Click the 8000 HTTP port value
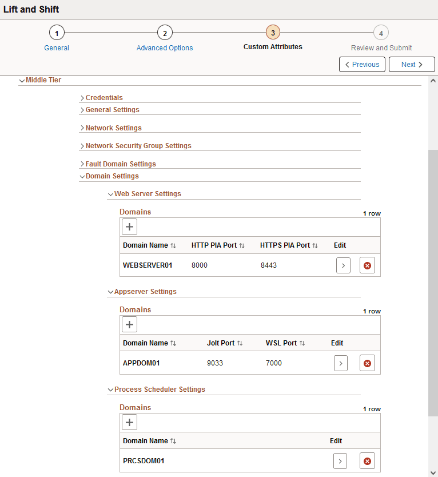This screenshot has width=438, height=477. (199, 265)
